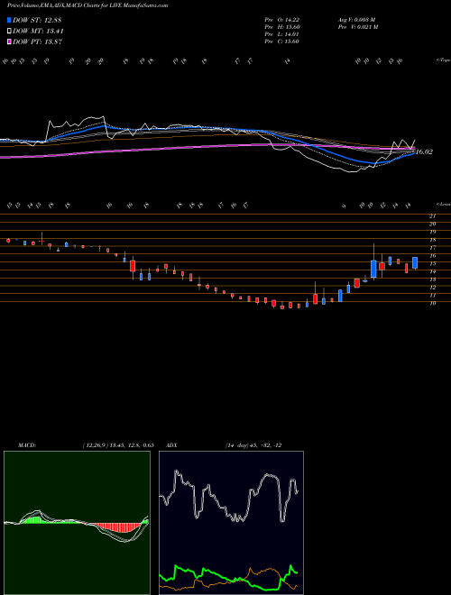The image size is (451, 595).
Task: Click the 'Pre L: 14.01' value
Action: [281, 34]
